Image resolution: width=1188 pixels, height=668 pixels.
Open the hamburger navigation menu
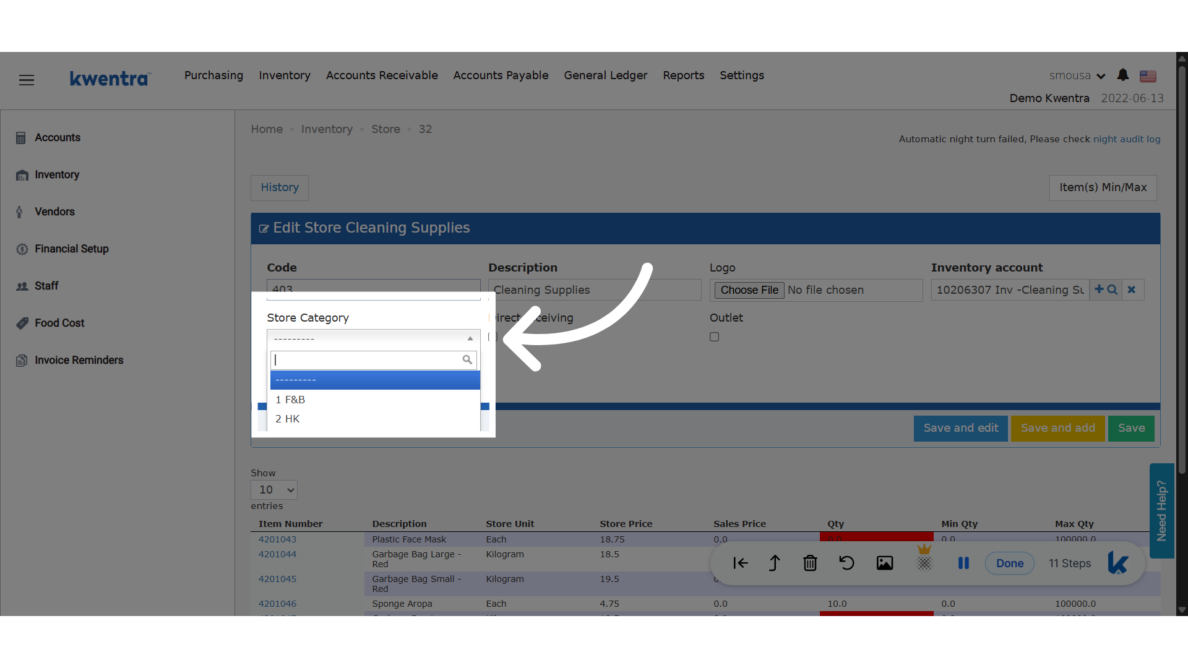point(27,80)
